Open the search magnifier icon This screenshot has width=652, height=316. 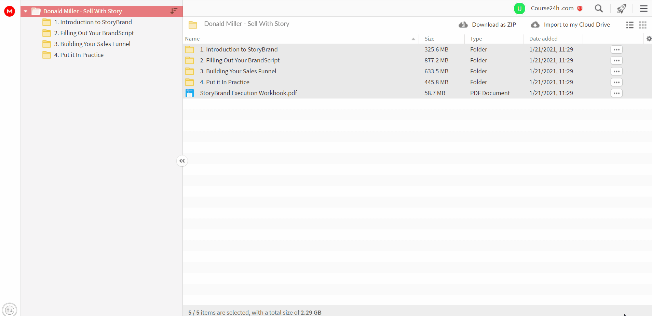tap(599, 9)
